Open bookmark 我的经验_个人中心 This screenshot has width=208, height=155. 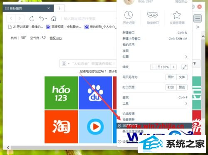pos(101,27)
